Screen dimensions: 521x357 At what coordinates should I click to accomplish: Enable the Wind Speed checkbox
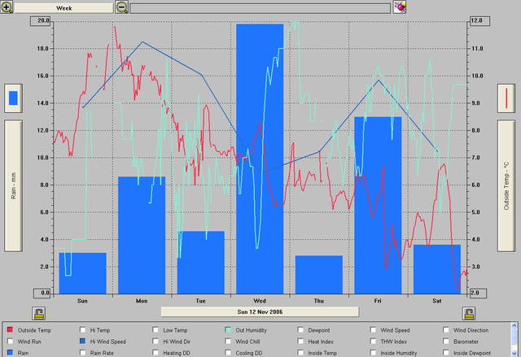click(x=374, y=331)
